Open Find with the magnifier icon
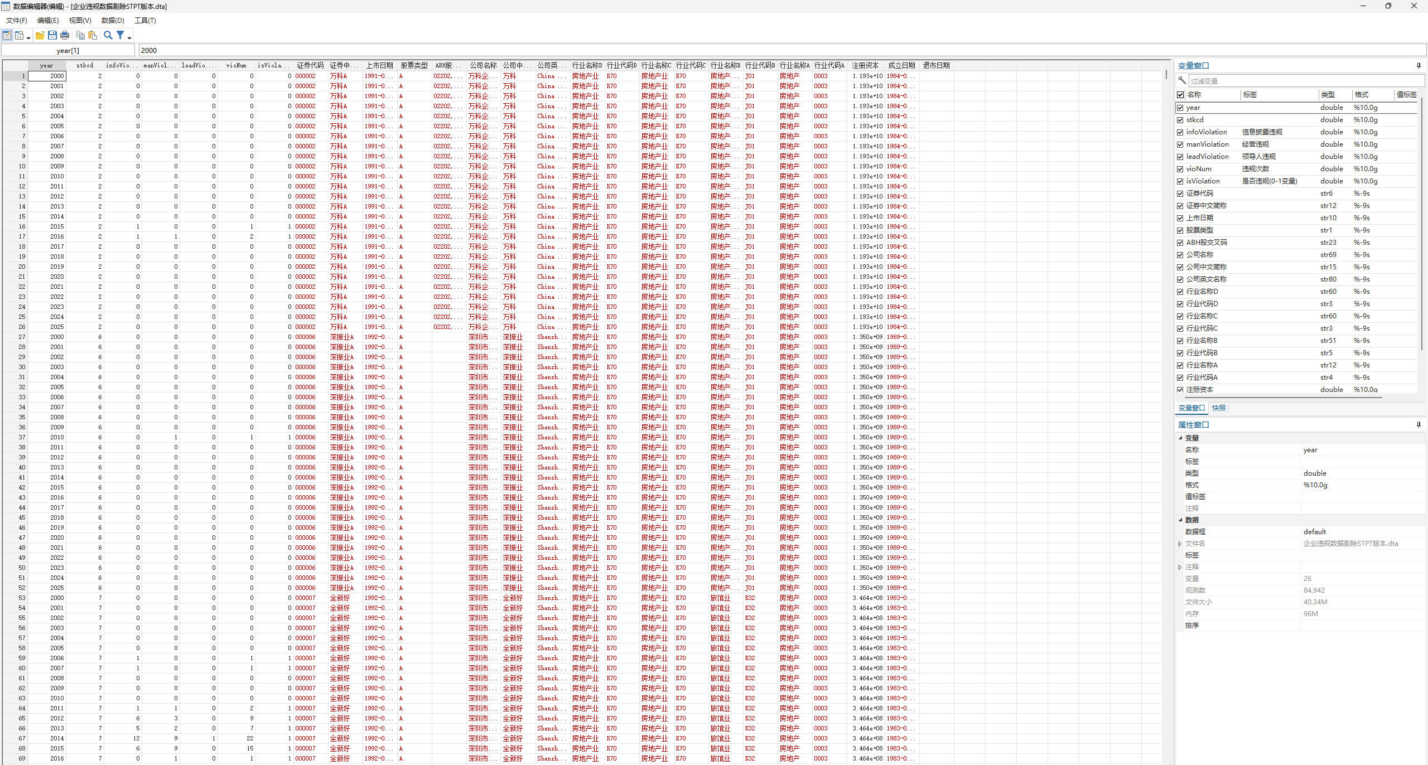 click(108, 35)
